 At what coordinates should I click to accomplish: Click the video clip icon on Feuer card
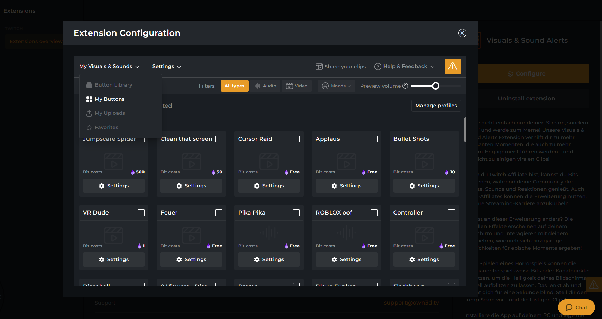192,236
